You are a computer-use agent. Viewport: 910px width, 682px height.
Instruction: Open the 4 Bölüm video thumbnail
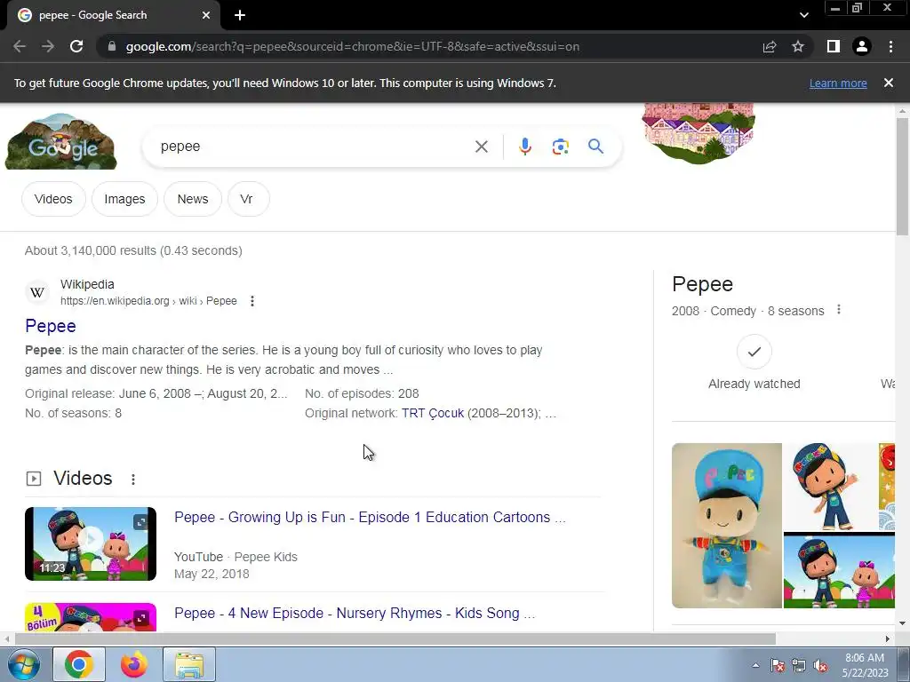pyautogui.click(x=91, y=617)
